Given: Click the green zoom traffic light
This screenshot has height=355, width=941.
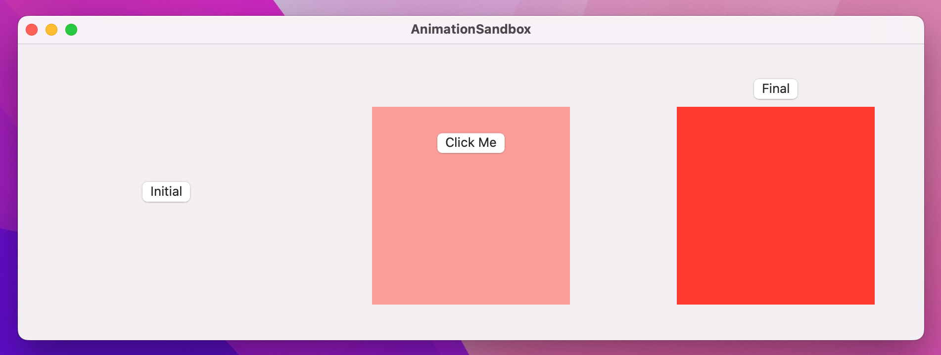Looking at the screenshot, I should coord(71,30).
